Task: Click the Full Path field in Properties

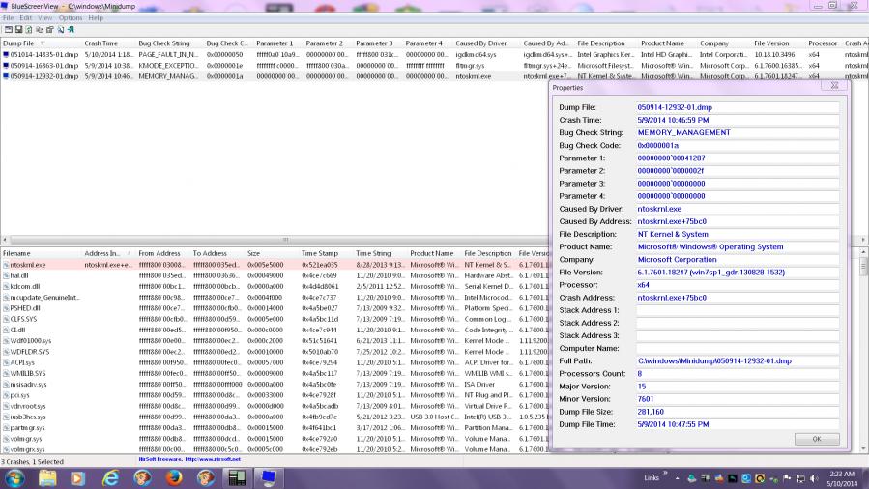Action: 738,361
